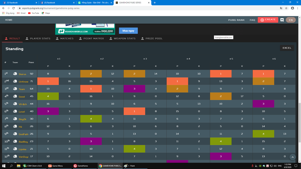
Task: Click the taskbar clock showing 1:33 PM
Action: pyautogui.click(x=288, y=166)
